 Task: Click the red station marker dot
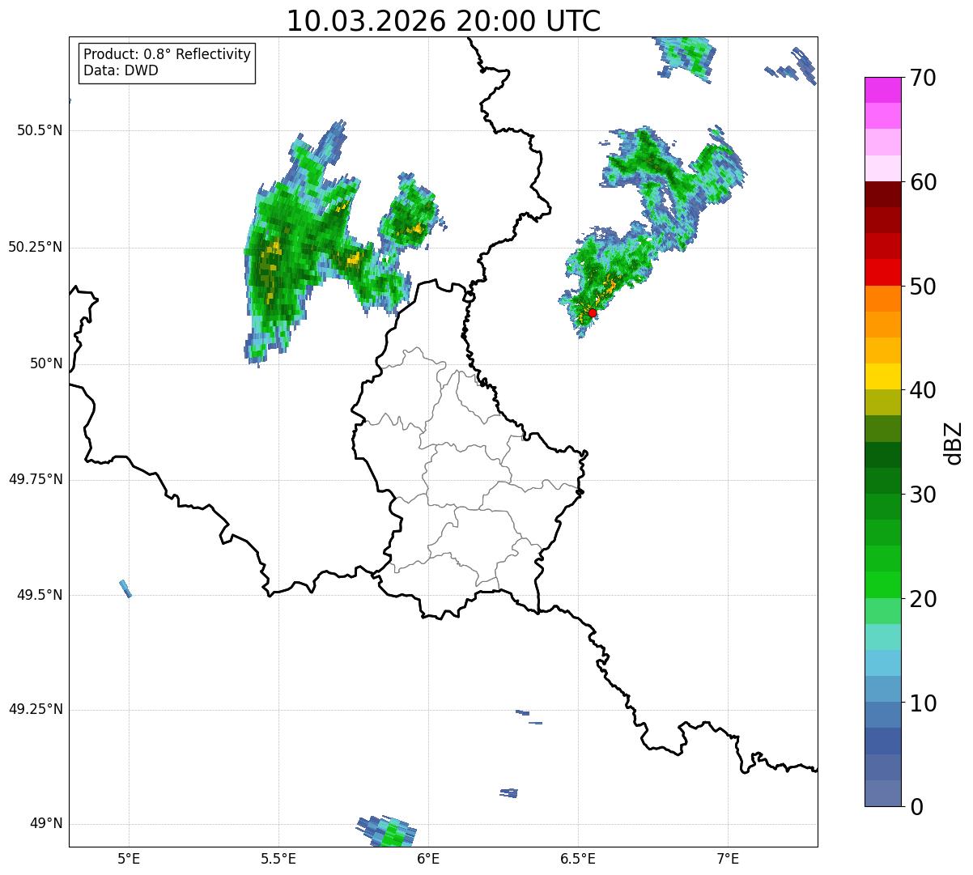click(x=593, y=312)
